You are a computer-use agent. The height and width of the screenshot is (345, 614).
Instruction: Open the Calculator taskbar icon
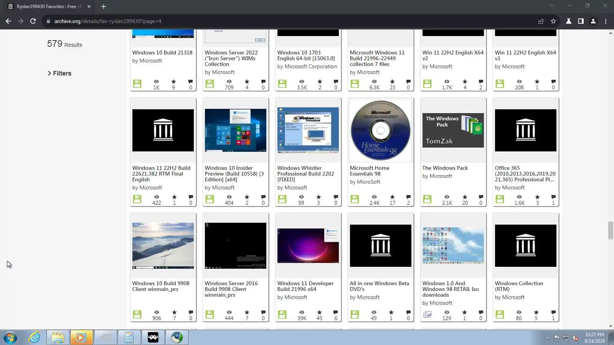tap(129, 338)
